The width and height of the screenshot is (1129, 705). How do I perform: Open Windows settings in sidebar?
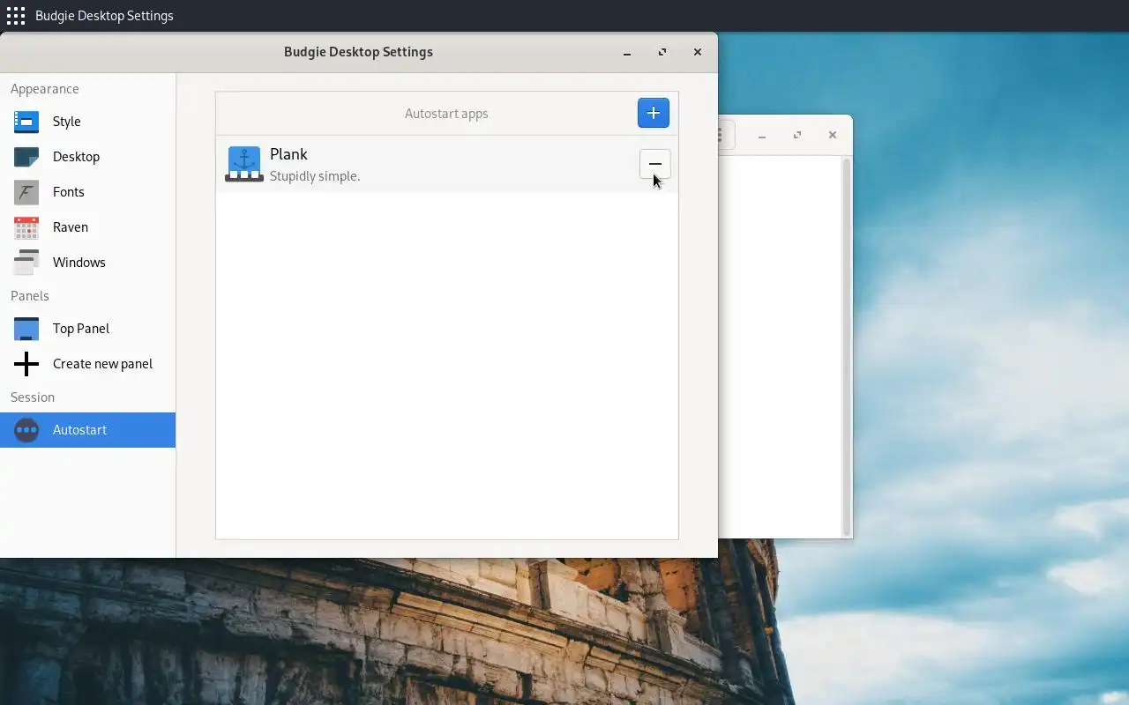pos(87,263)
